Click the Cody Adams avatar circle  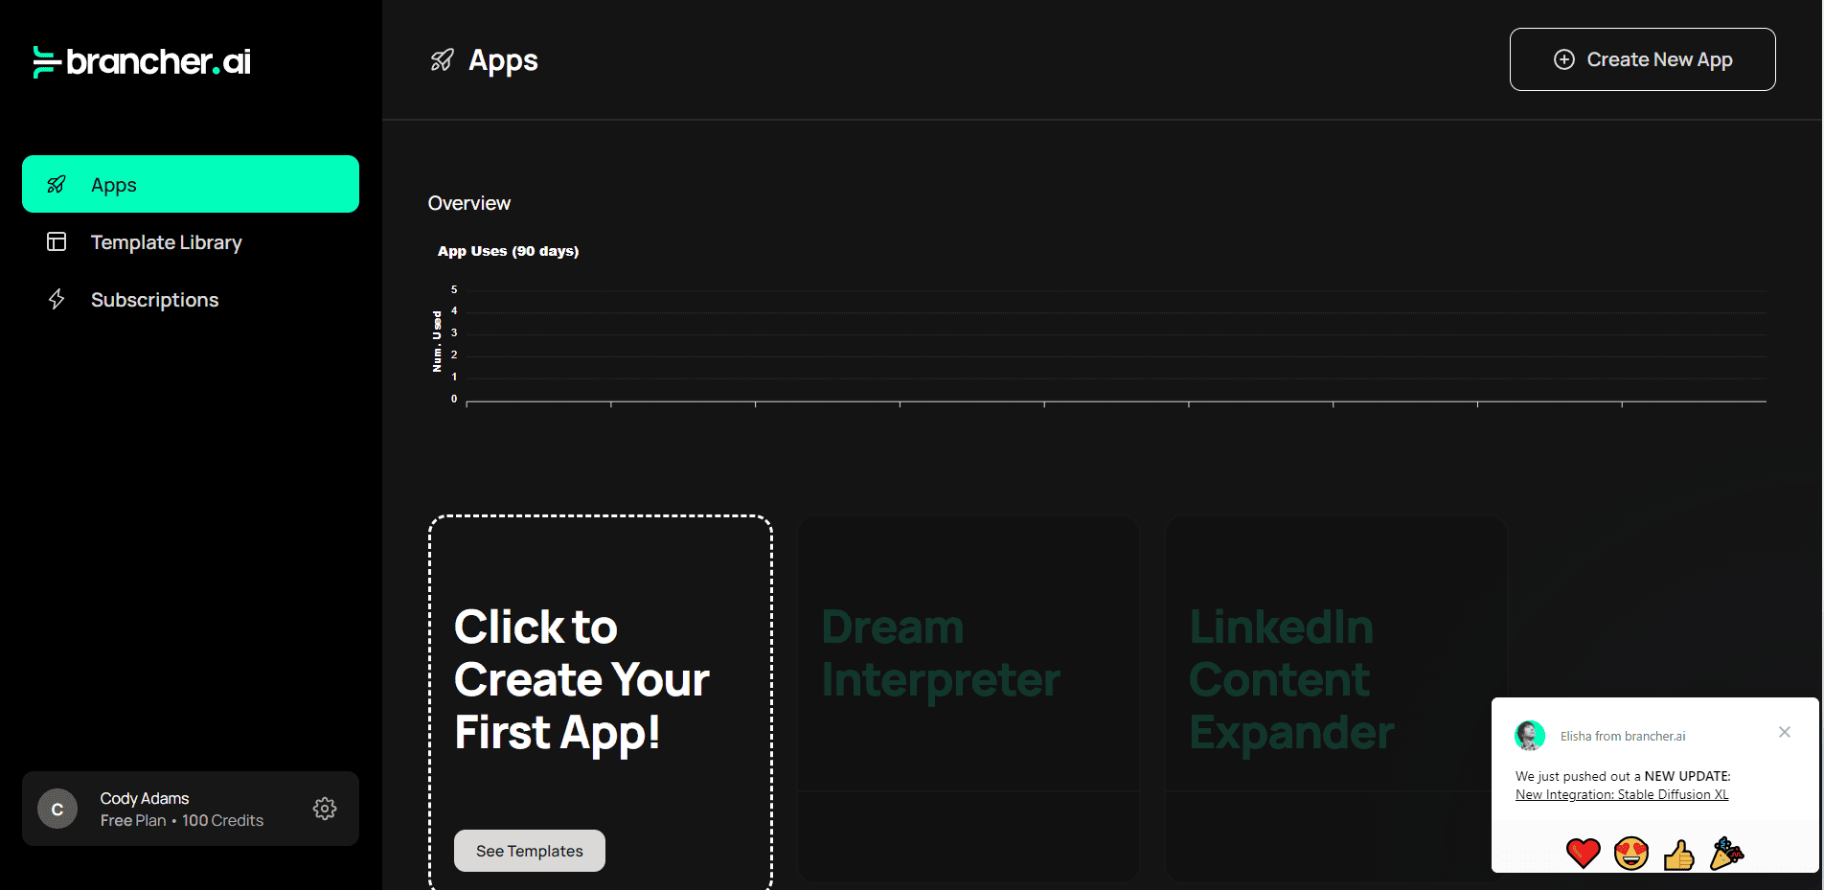tap(57, 809)
